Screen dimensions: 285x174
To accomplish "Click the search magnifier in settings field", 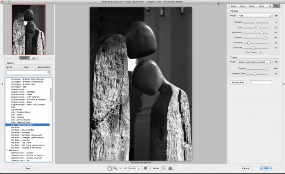I will 49,73.
